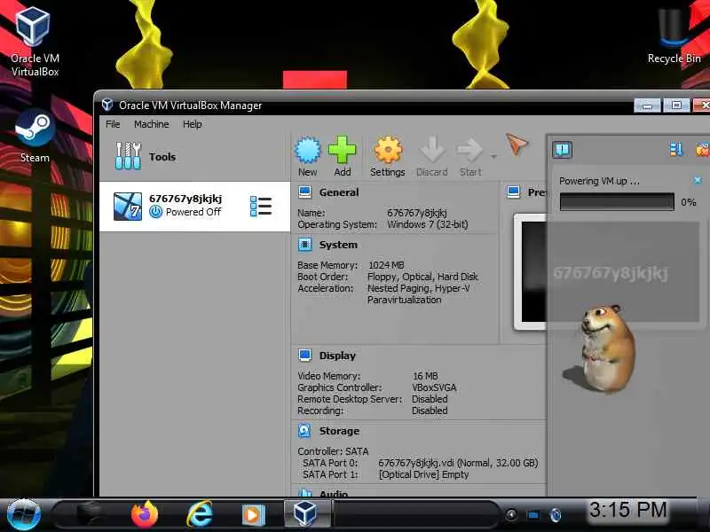Click the General section header
Image resolution: width=710 pixels, height=532 pixels.
tap(339, 192)
